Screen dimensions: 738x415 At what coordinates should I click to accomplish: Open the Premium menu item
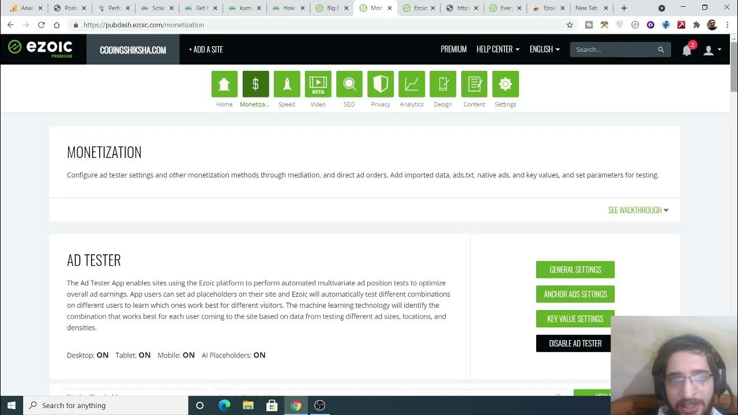[453, 50]
